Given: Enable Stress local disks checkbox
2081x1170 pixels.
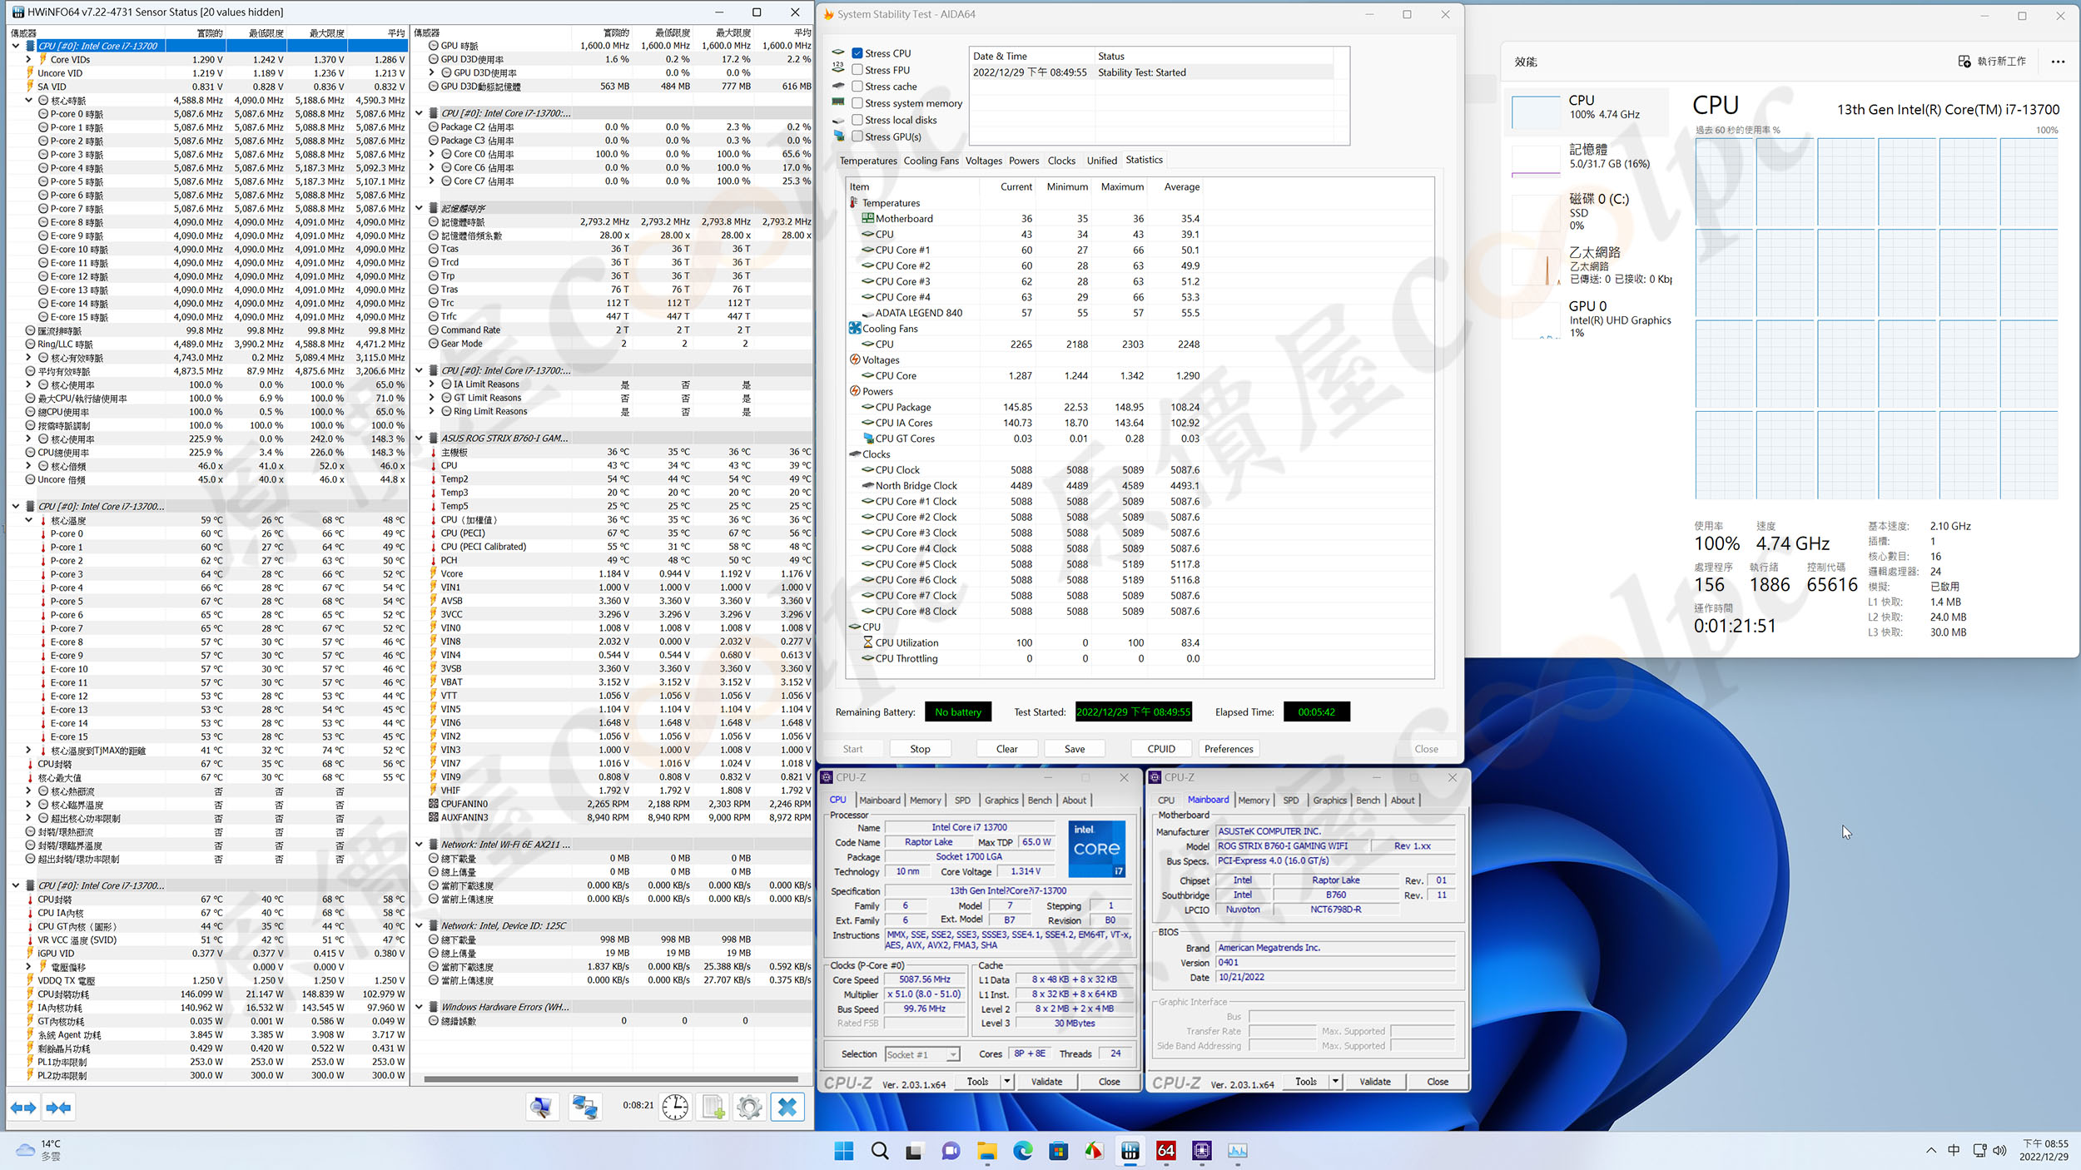Looking at the screenshot, I should pos(857,120).
